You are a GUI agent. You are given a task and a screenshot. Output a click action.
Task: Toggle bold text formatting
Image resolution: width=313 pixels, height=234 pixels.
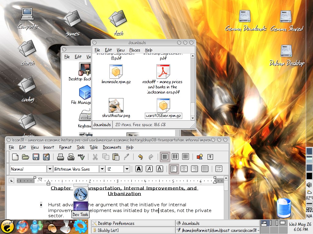[139, 169]
